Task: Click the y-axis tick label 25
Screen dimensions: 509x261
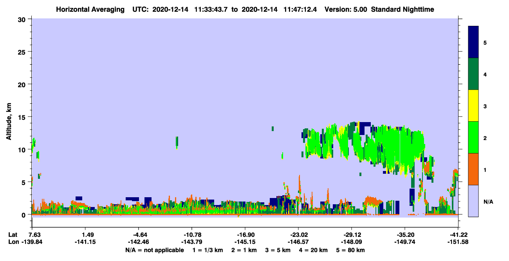Action: click(x=23, y=52)
